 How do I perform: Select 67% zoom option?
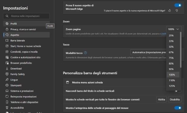[x=173, y=52]
